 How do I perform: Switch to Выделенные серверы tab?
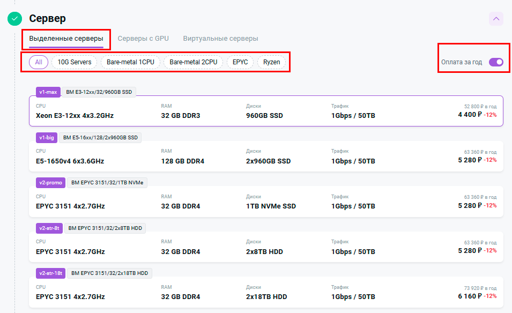point(66,39)
